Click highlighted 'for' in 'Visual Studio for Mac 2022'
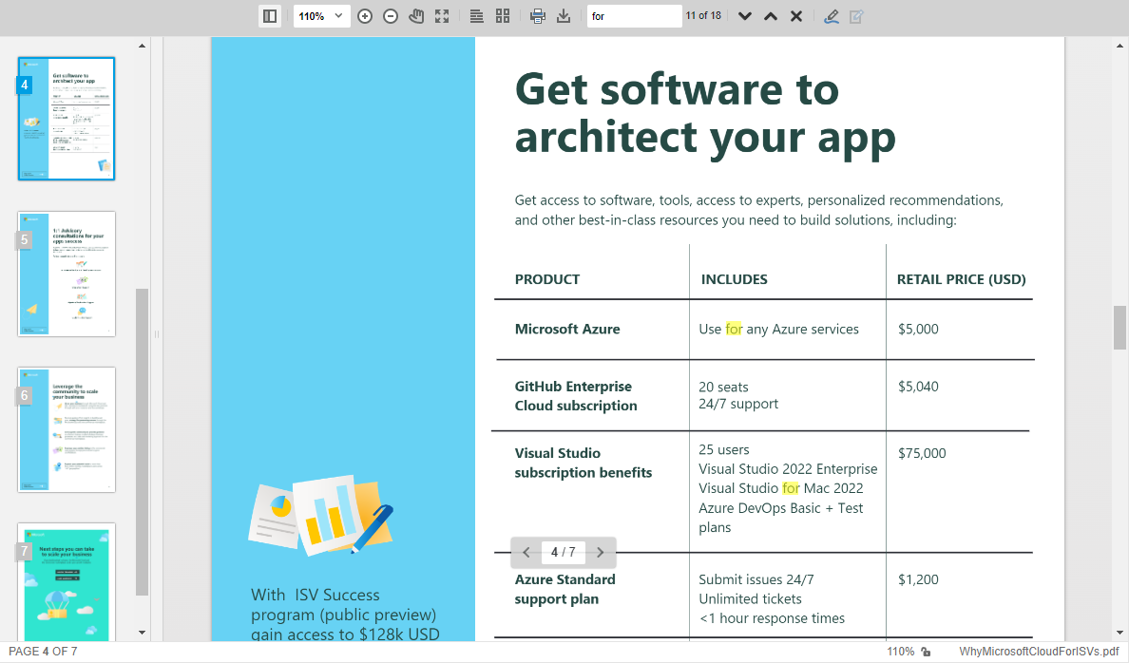 point(791,488)
